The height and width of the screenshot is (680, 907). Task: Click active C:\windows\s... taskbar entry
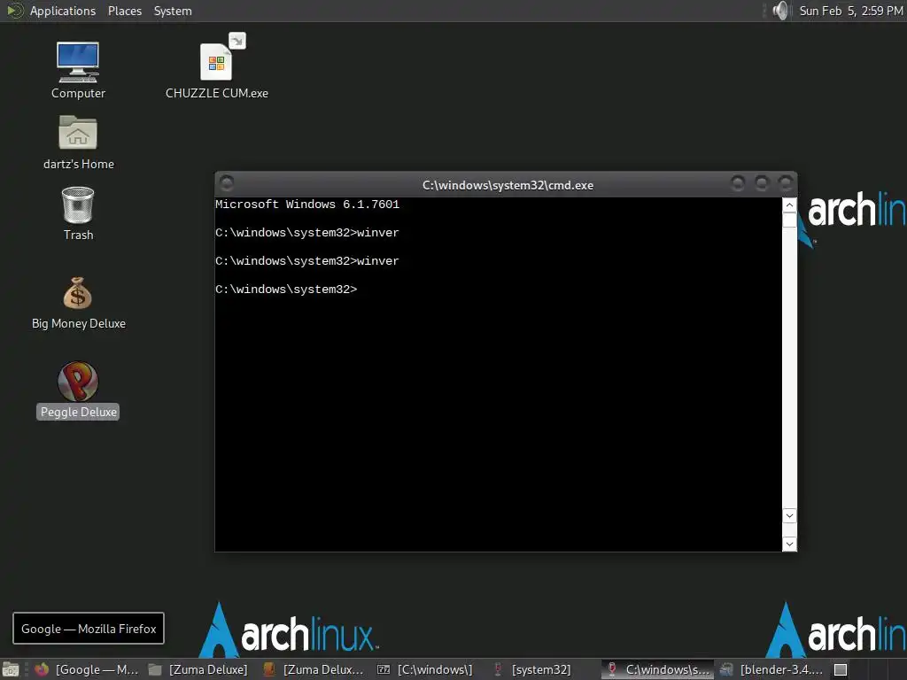656,669
